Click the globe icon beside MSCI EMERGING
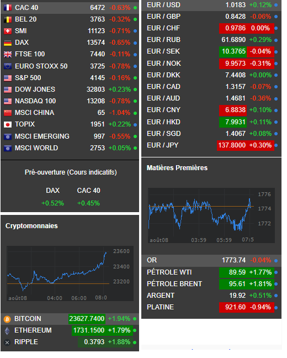The image size is (287, 358). (x=8, y=137)
